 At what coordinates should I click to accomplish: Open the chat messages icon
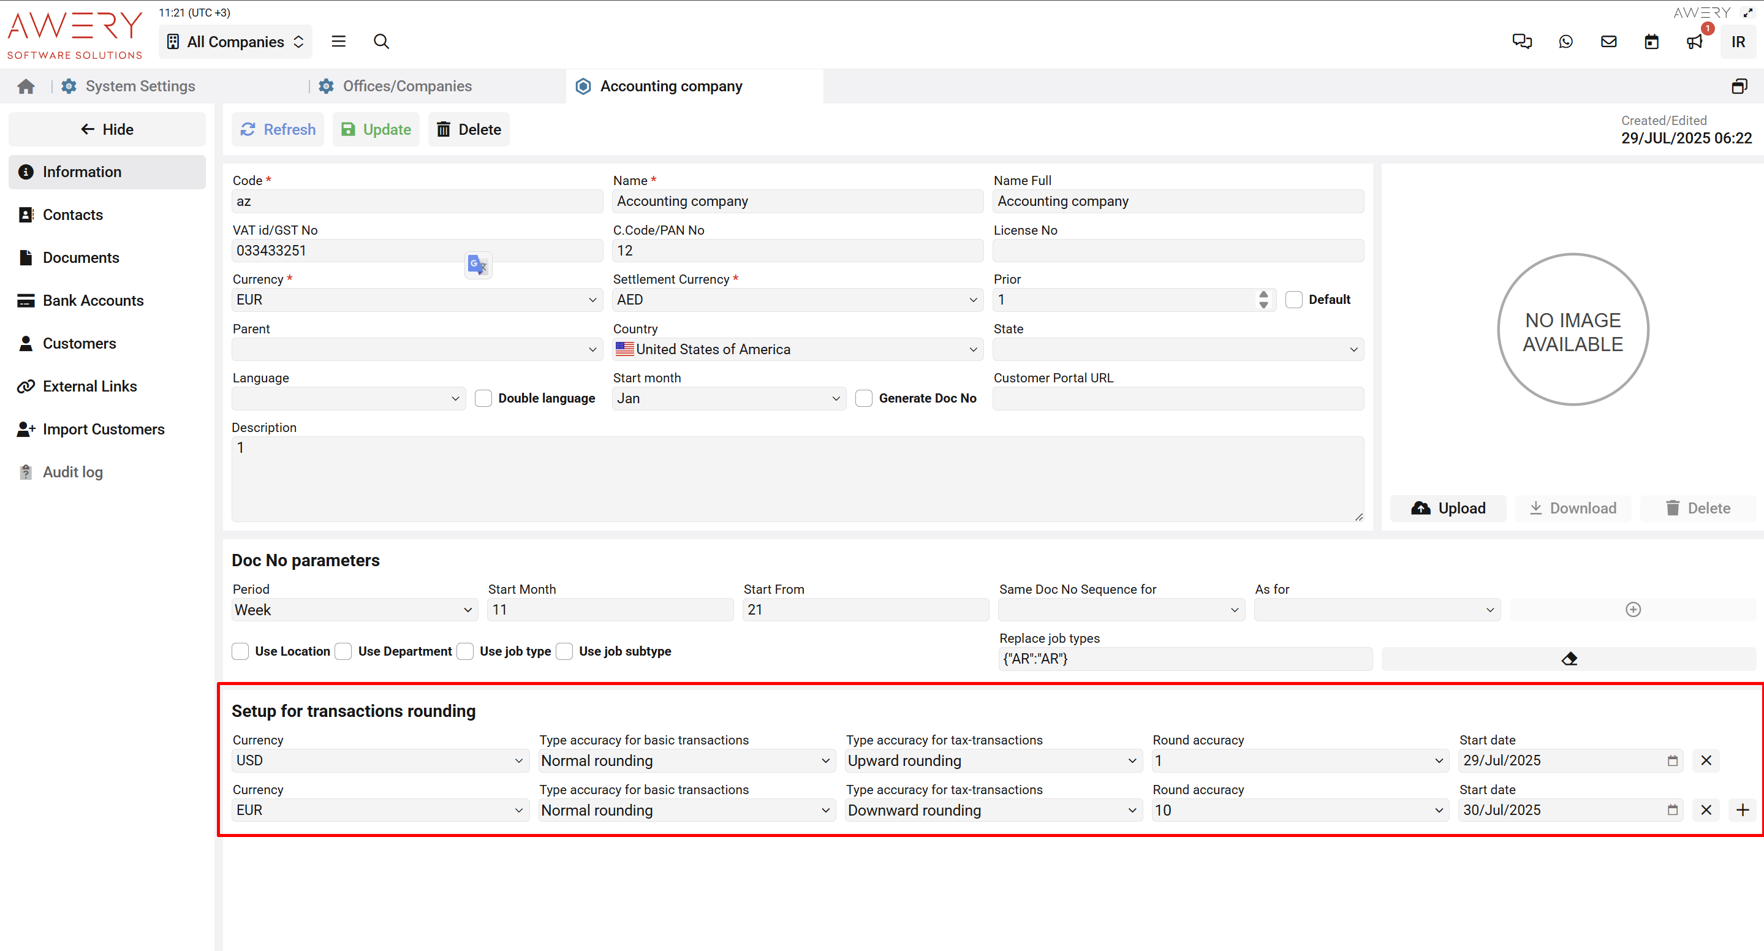(x=1521, y=42)
